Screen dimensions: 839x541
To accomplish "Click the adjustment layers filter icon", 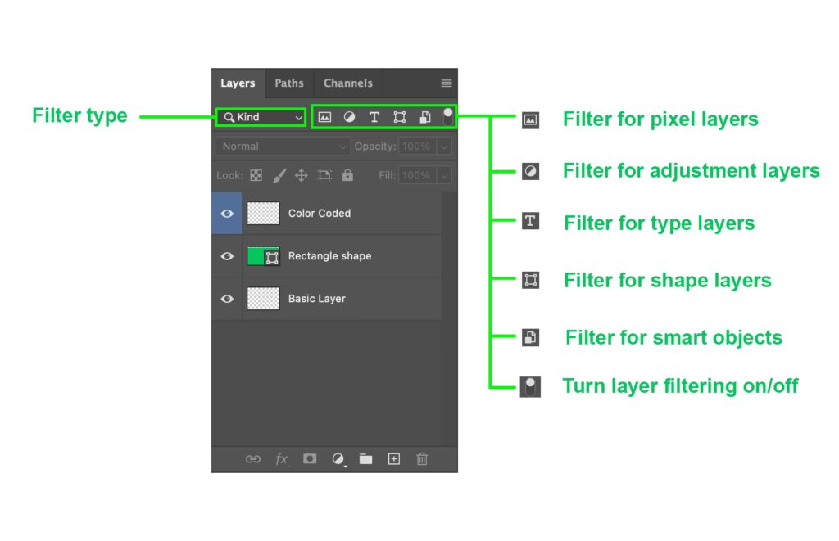I will point(349,117).
